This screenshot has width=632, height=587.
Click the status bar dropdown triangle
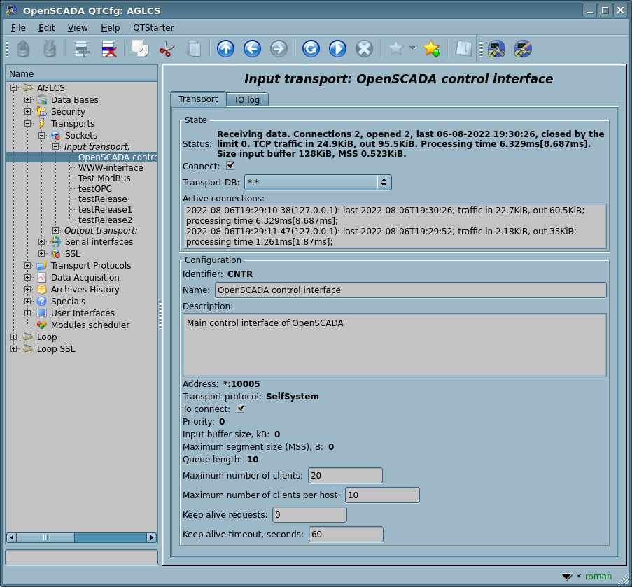(567, 577)
